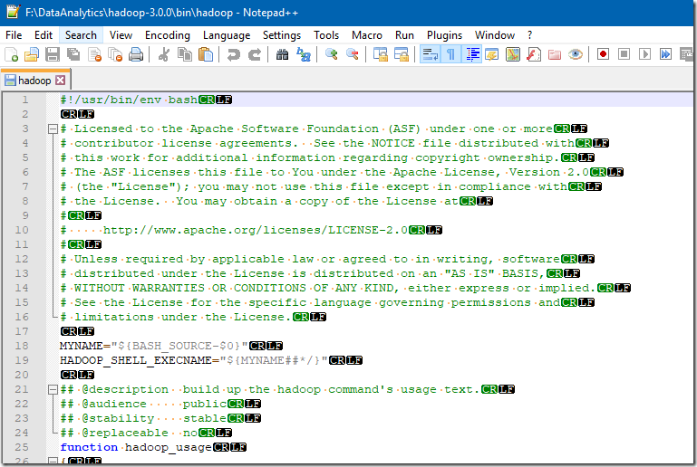This screenshot has width=697, height=467.
Task: Toggle the Show Indent Guide button
Action: click(471, 54)
